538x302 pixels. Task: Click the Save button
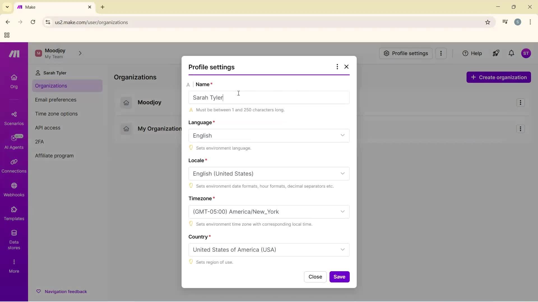339,277
